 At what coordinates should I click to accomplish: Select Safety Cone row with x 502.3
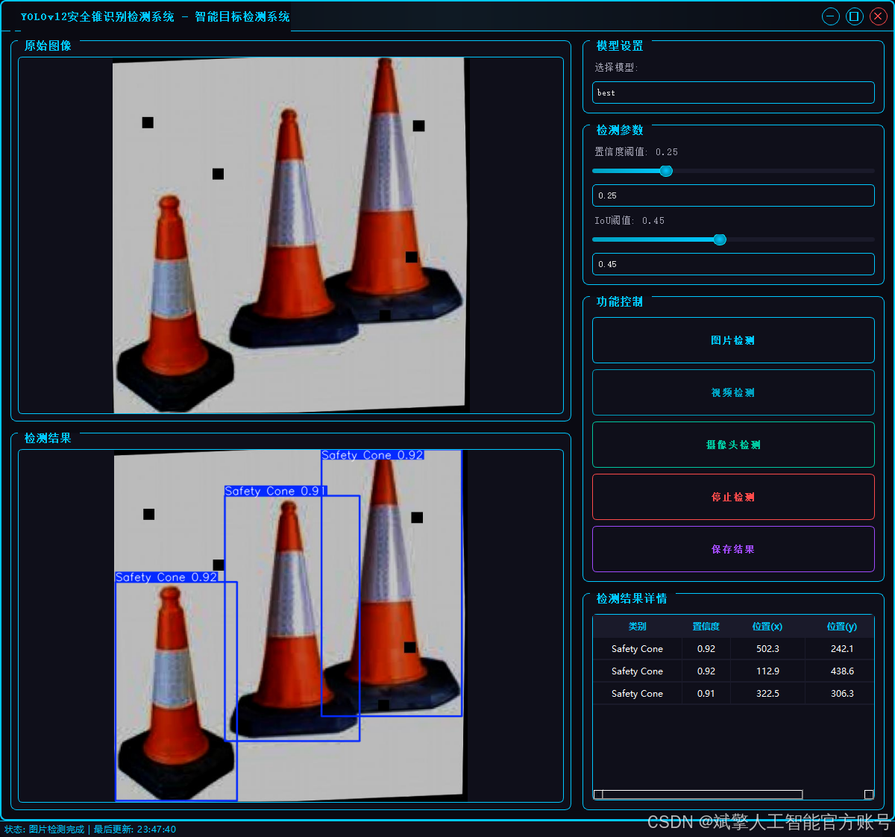733,649
